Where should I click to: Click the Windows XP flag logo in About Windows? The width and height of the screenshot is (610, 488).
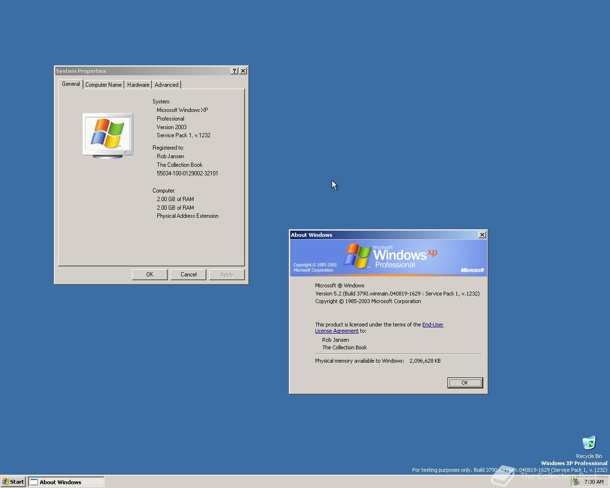(x=358, y=256)
